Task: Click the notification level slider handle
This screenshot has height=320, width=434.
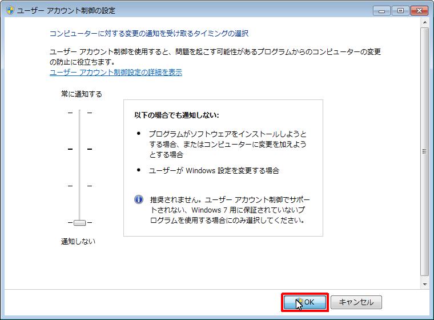Action: tap(79, 222)
